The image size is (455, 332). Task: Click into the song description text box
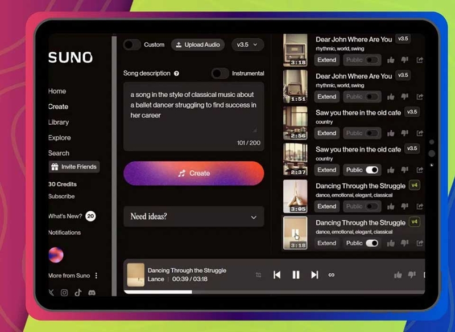tap(194, 117)
